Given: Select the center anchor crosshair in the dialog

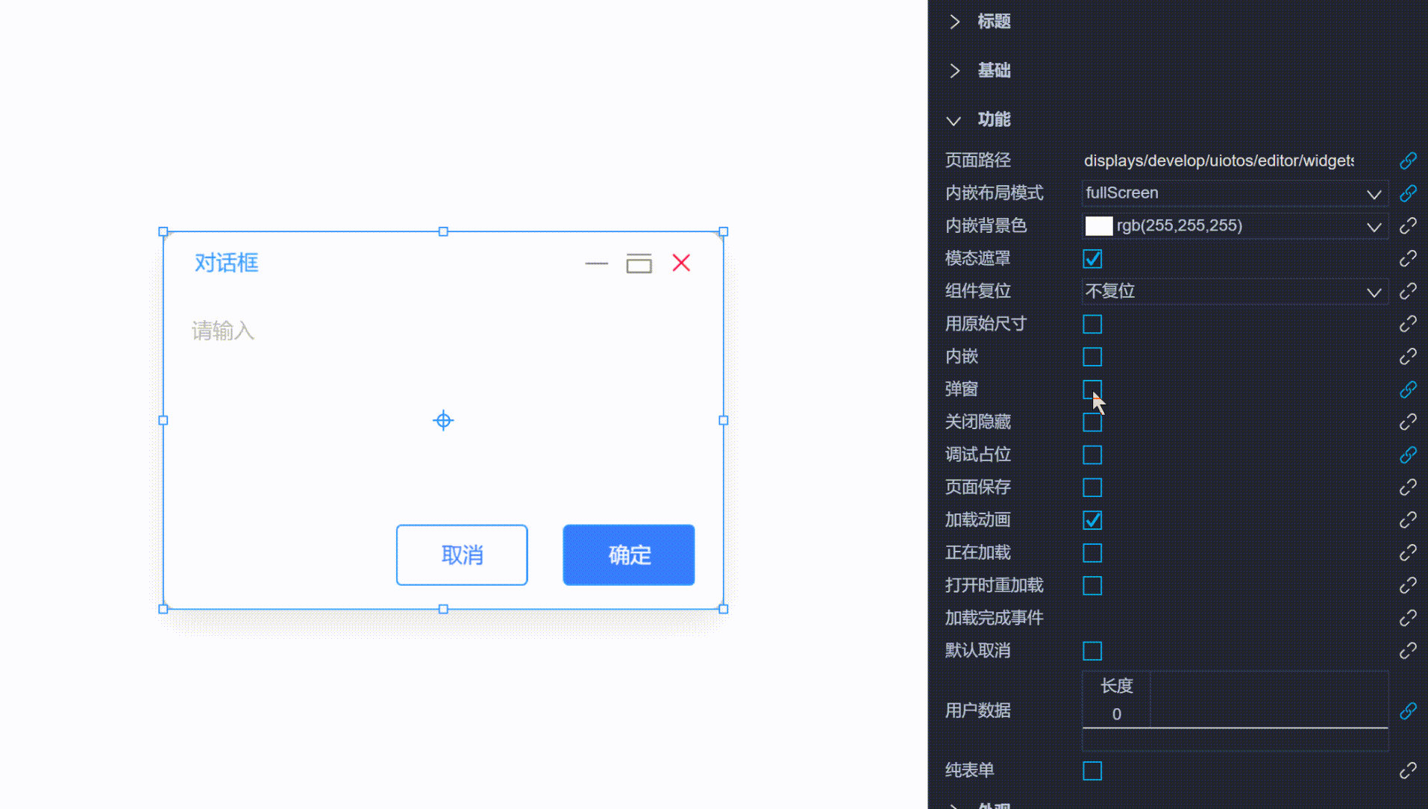Looking at the screenshot, I should 443,420.
